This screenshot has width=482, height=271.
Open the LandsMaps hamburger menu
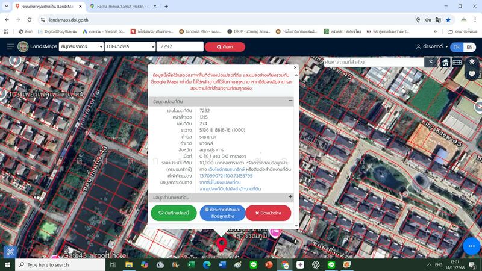click(10, 46)
